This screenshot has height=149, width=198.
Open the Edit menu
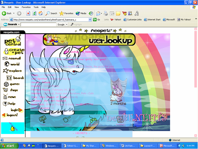click(10, 7)
